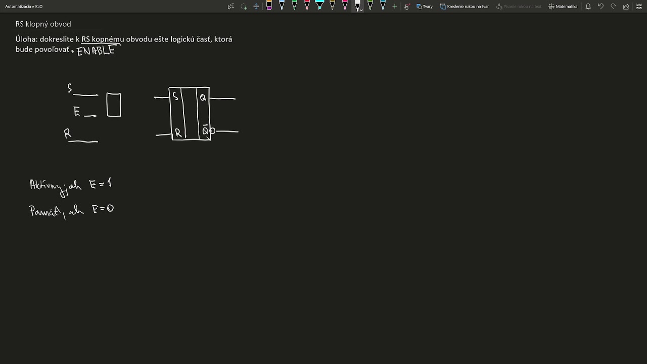Click the Automatizácia » KLO breadcrumb

pyautogui.click(x=24, y=7)
